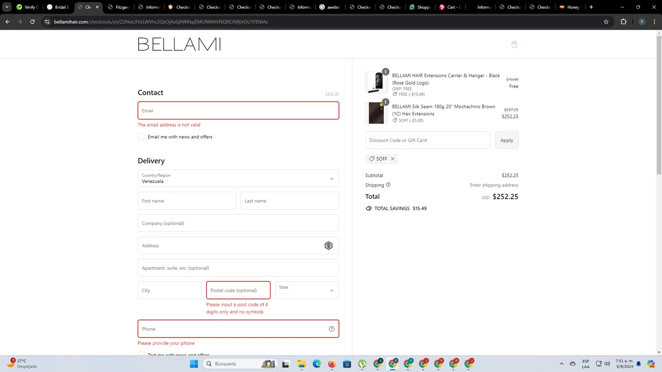662x372 pixels.
Task: Click the TOTAL SAVINGS $15.49 text
Action: [x=400, y=208]
